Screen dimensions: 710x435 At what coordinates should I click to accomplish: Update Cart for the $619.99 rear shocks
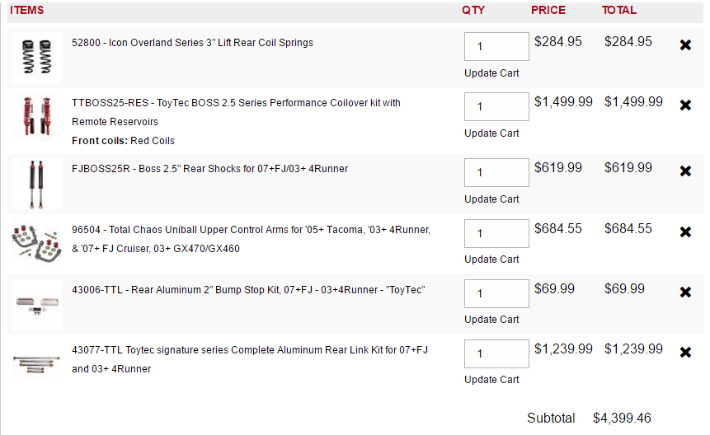pyautogui.click(x=491, y=199)
